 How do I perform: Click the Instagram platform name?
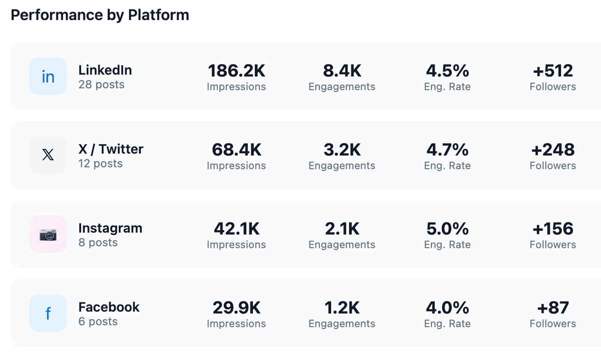point(110,228)
